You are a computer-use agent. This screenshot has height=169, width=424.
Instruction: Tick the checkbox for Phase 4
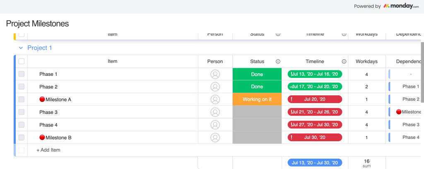(x=22, y=125)
